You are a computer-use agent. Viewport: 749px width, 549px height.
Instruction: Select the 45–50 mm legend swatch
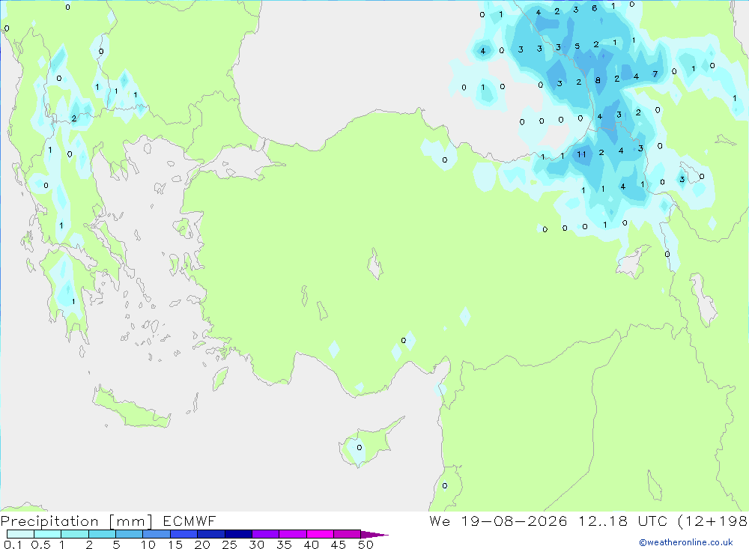tap(348, 534)
